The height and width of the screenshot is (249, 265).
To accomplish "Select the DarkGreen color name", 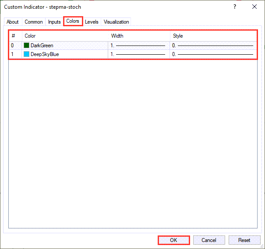I will point(42,46).
